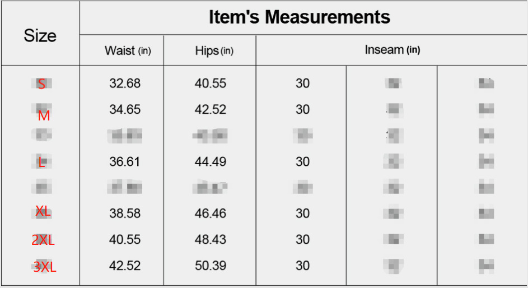This screenshot has width=528, height=288.
Task: Select the red M size label
Action: tap(44, 116)
